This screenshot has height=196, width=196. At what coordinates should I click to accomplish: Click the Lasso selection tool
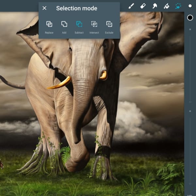tap(178, 6)
